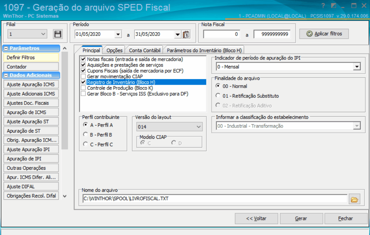
Task: Open Apuração de ST
Action: [x=31, y=131]
